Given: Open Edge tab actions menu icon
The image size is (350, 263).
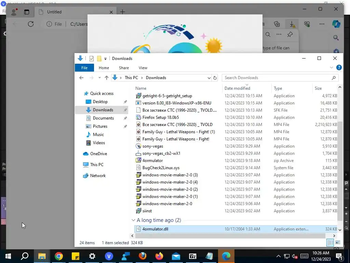Looking at the screenshot, I should 27,12.
